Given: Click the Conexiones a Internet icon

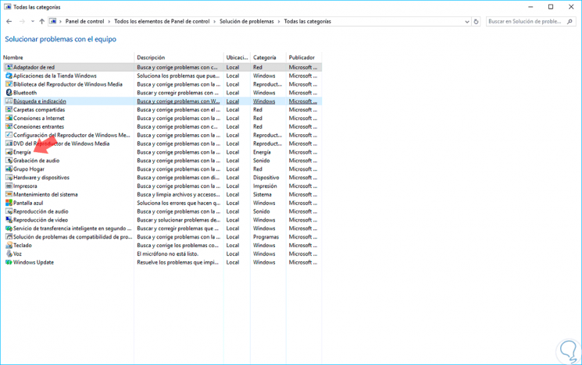Looking at the screenshot, I should 9,119.
